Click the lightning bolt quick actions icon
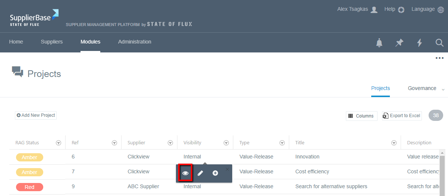 click(419, 43)
